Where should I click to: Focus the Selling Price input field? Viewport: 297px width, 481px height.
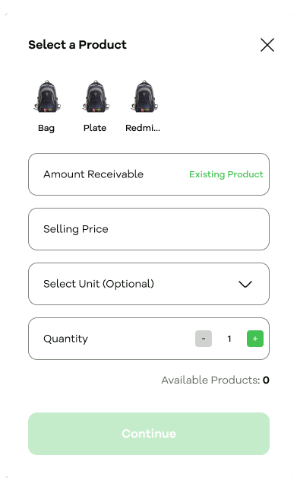coord(149,229)
